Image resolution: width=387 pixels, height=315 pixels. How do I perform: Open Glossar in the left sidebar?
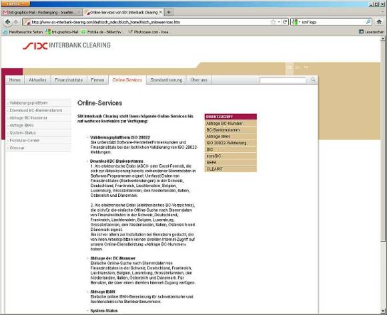[x=39, y=147]
